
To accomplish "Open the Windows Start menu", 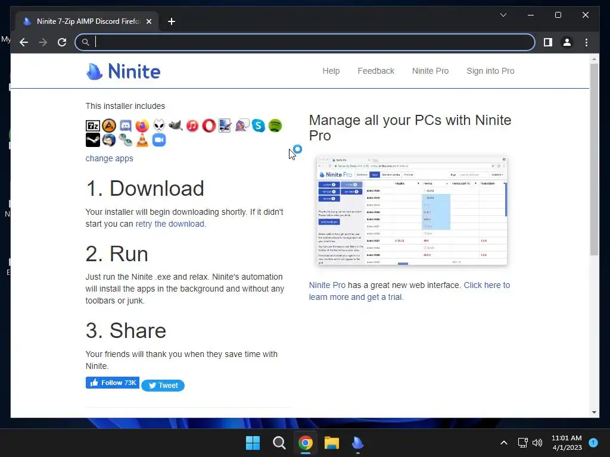I will click(253, 443).
